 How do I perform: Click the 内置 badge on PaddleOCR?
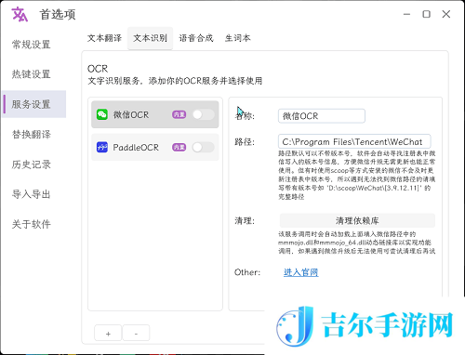pos(179,147)
